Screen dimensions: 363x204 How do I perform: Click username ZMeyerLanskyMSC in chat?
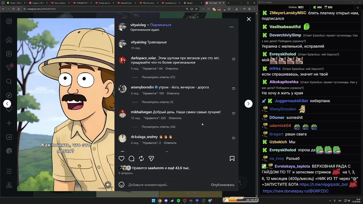pos(288,13)
